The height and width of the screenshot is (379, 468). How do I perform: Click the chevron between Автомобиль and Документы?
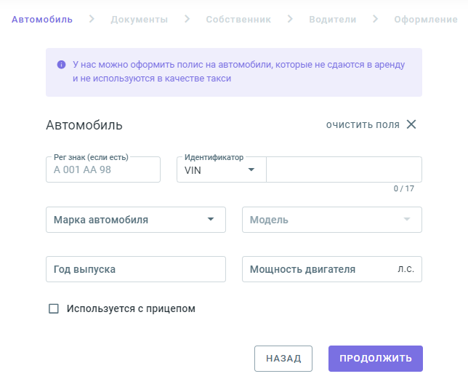92,19
